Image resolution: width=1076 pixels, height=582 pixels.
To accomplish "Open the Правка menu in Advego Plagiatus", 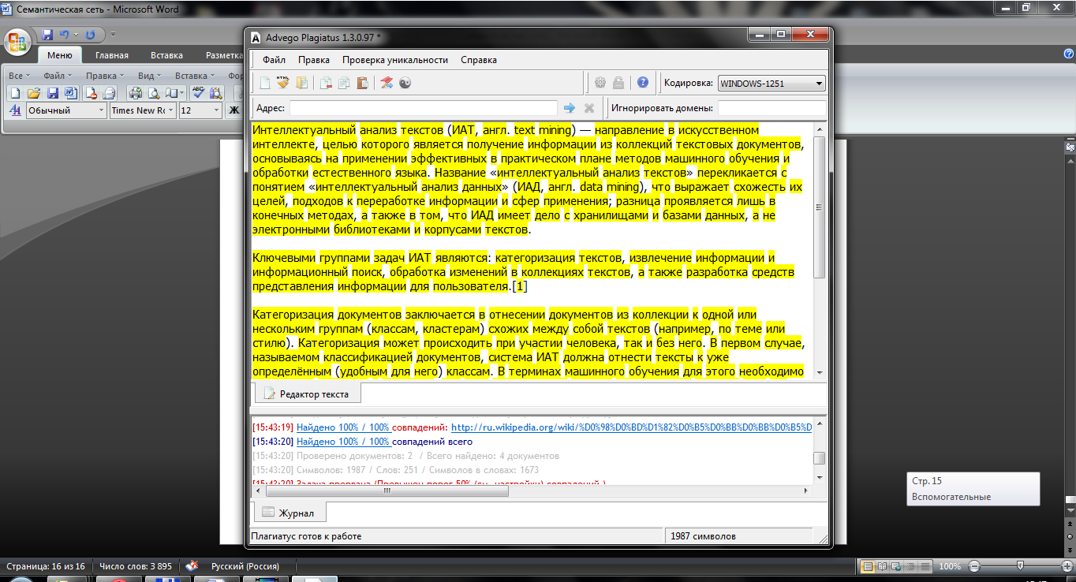I will pos(314,60).
